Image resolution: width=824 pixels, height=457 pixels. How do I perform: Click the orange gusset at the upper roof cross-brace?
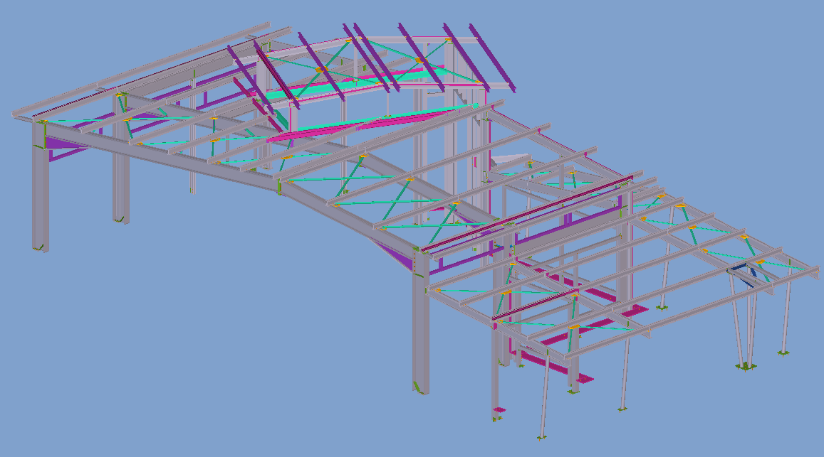321,70
